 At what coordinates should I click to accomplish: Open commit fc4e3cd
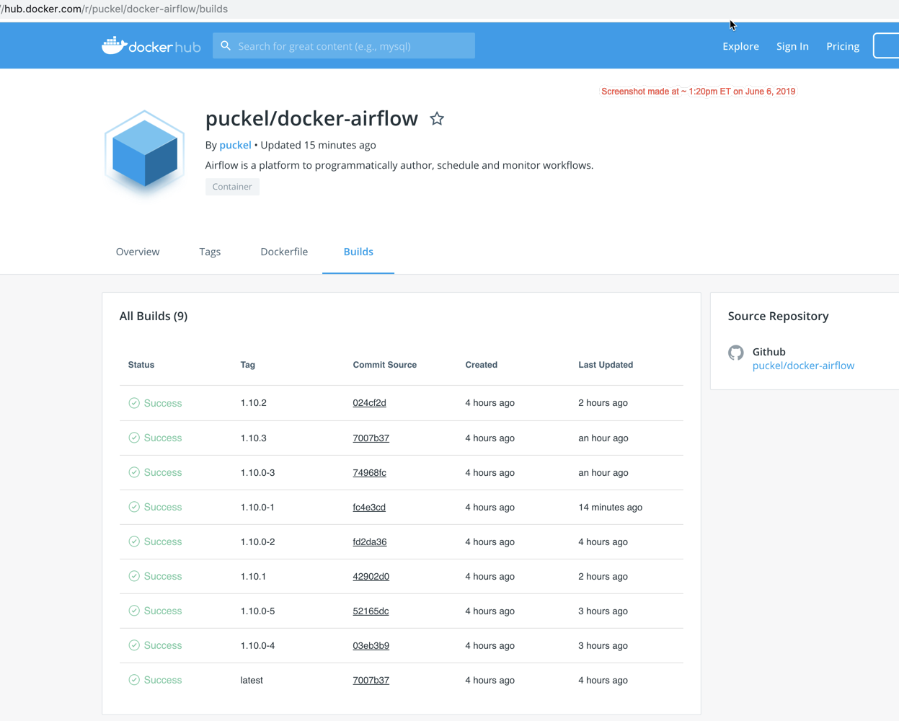coord(369,507)
